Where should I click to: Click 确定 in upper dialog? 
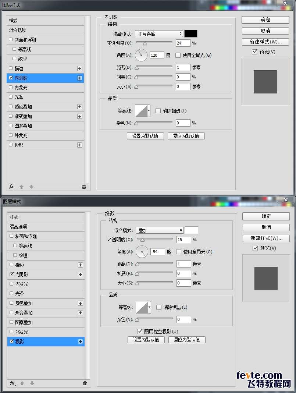[x=265, y=20]
